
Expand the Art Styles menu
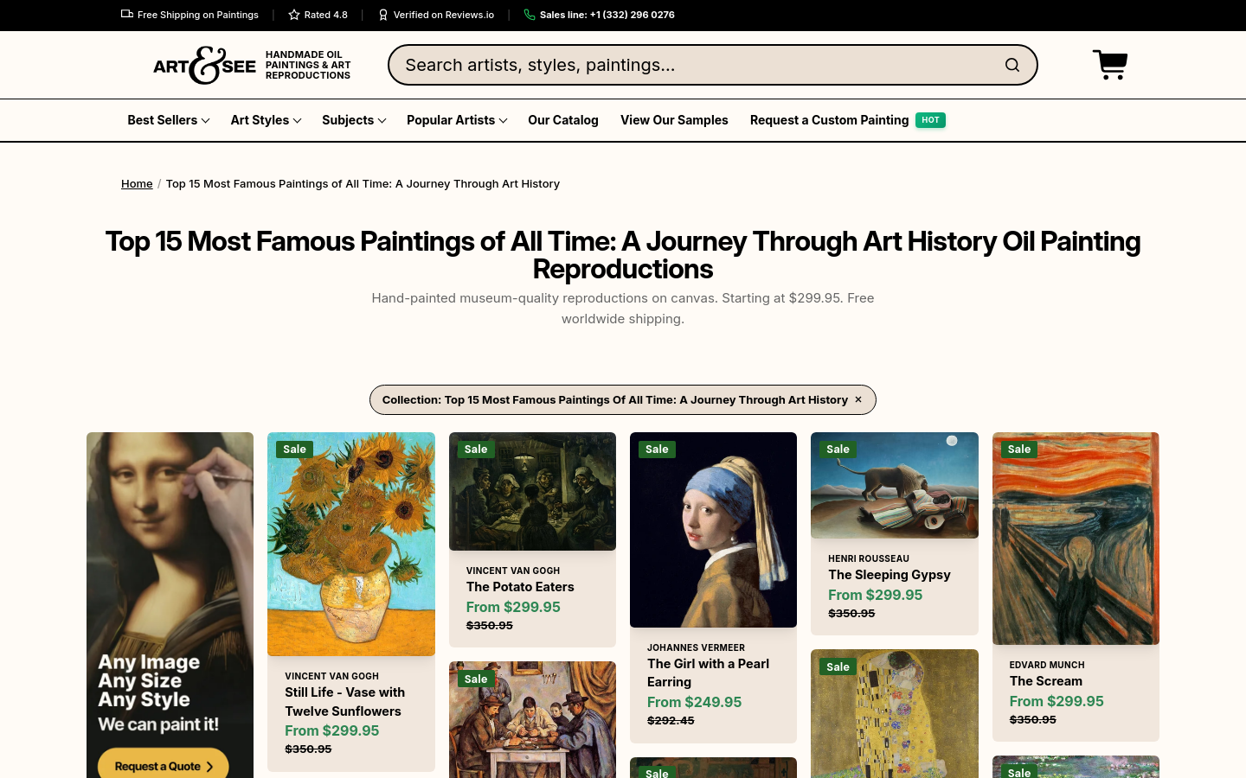[266, 120]
